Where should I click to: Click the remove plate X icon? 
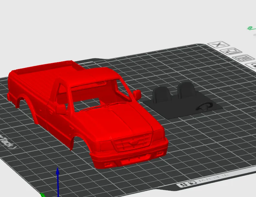(219, 44)
